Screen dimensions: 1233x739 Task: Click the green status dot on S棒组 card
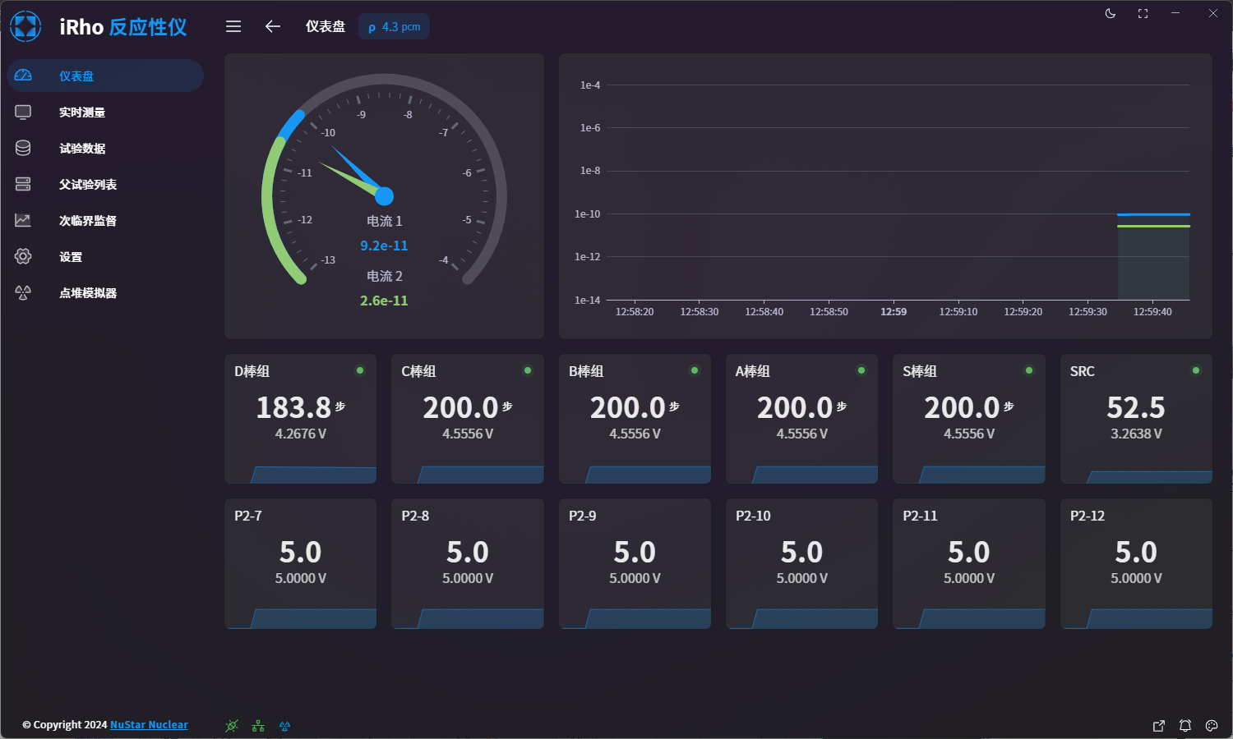point(1029,370)
